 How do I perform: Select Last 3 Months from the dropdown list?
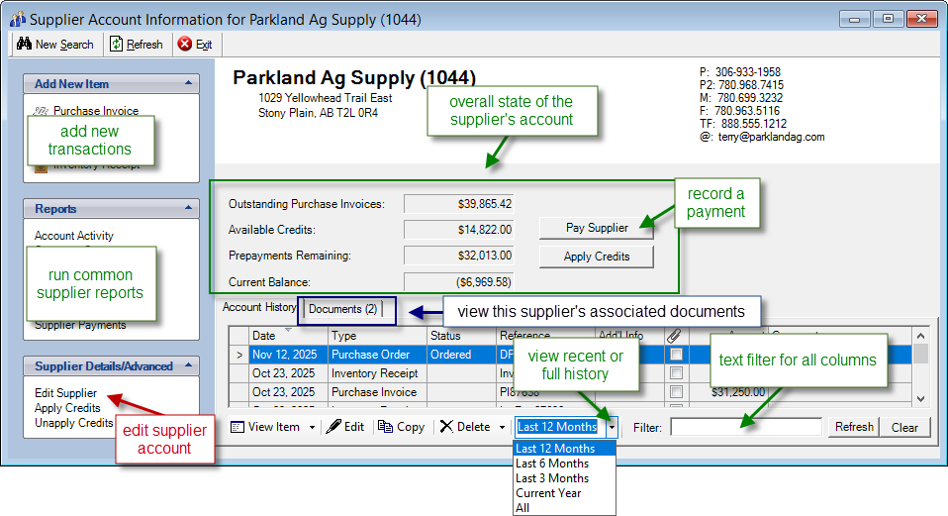pos(564,478)
